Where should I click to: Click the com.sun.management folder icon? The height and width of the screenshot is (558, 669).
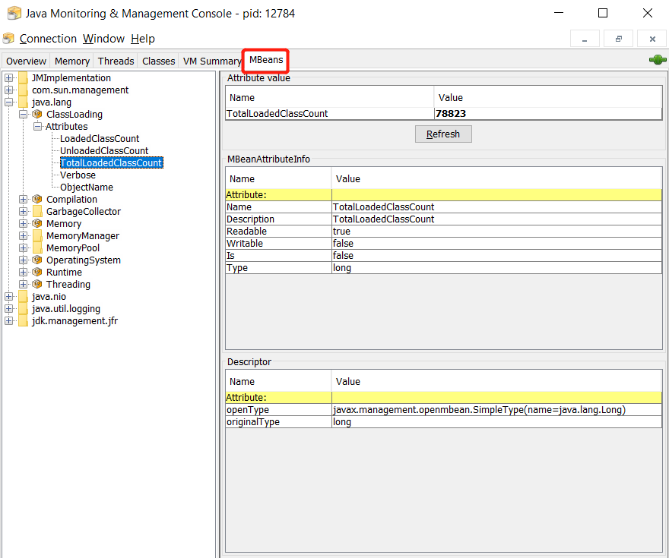coord(24,90)
